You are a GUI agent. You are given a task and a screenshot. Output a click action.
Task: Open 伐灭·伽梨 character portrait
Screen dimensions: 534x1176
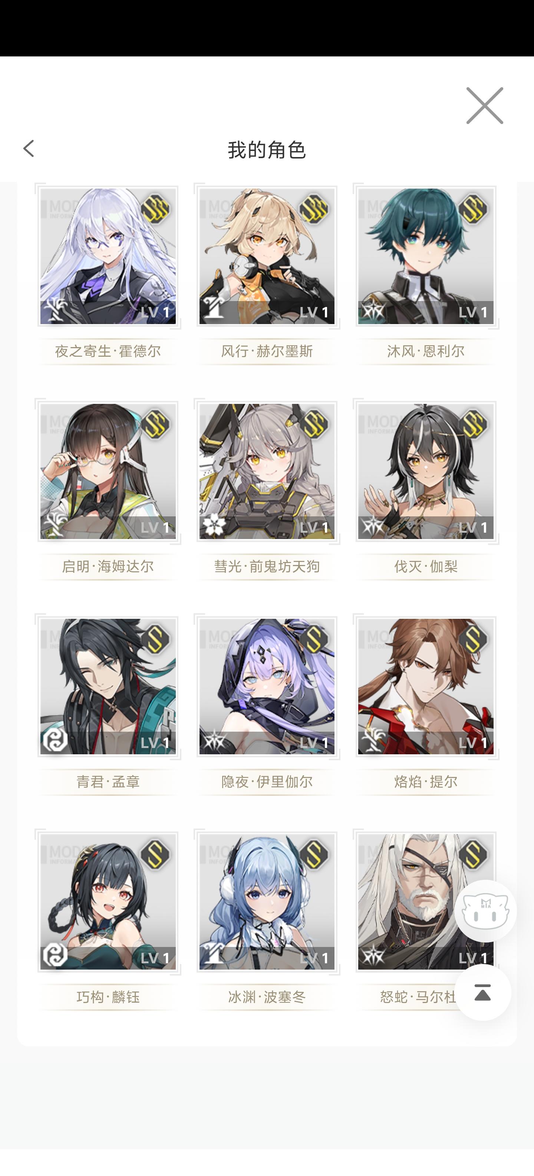tap(426, 471)
